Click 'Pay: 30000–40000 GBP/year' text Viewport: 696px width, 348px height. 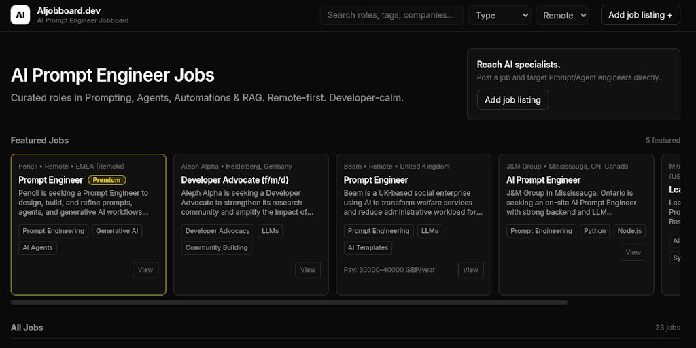pyautogui.click(x=389, y=270)
